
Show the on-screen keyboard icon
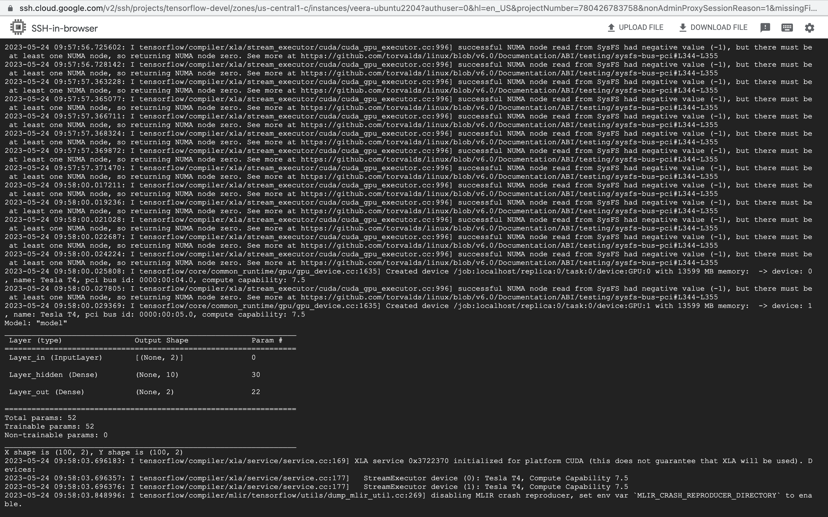(787, 27)
